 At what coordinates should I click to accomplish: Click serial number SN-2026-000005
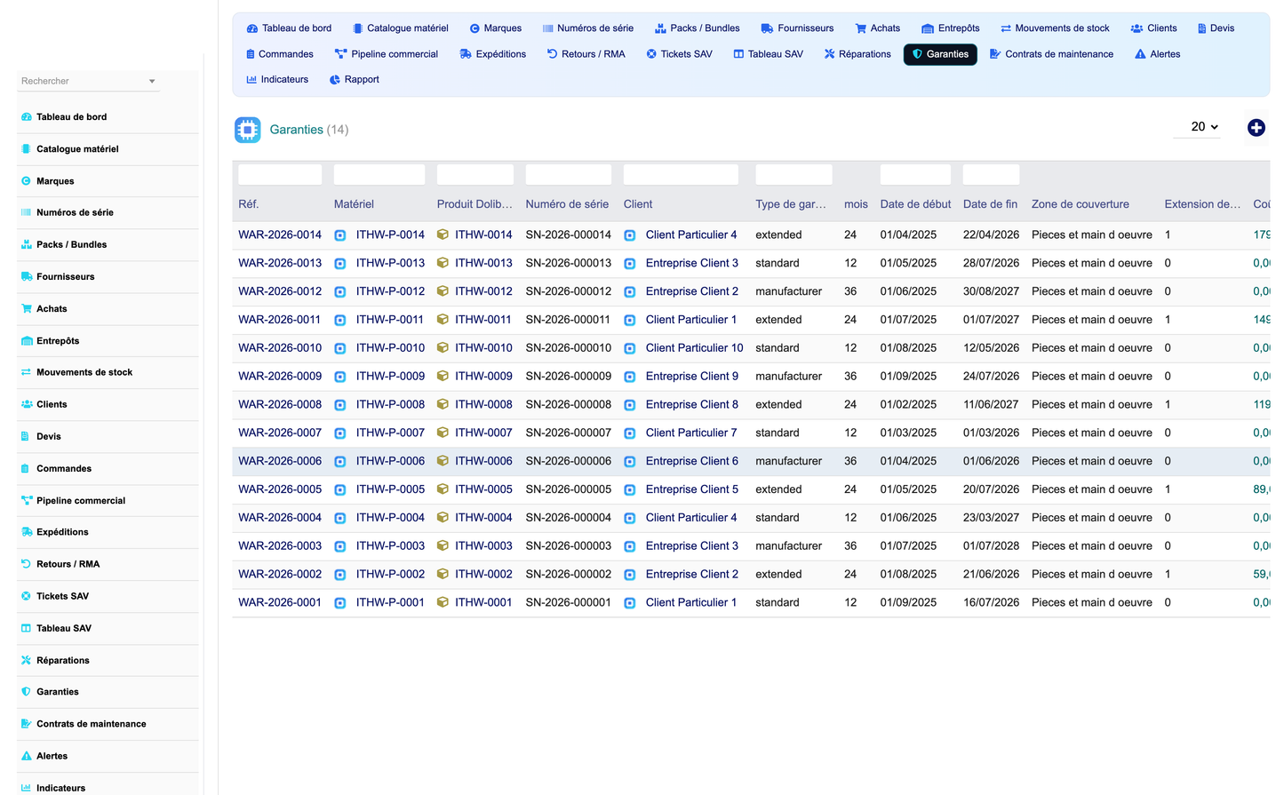tap(569, 489)
